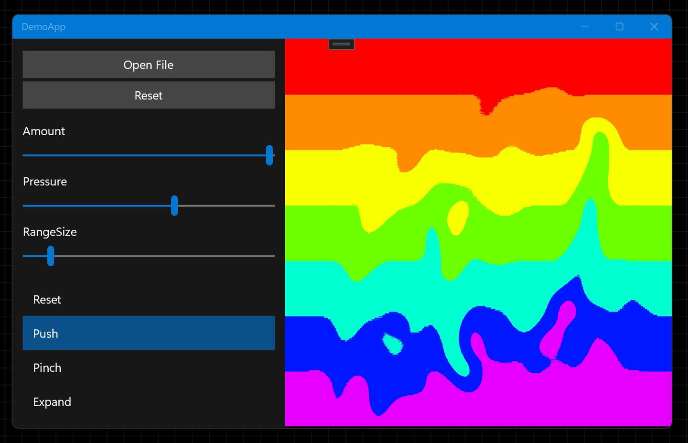This screenshot has height=443, width=688.
Task: Click the RangeSize label
Action: (x=50, y=232)
